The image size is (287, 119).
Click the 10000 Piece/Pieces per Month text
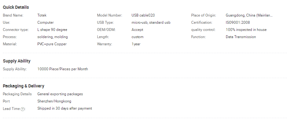(x=62, y=69)
